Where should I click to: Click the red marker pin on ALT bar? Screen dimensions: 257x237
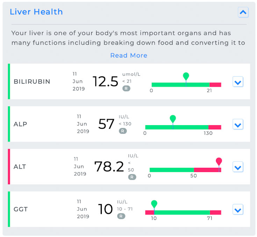pyautogui.click(x=219, y=161)
